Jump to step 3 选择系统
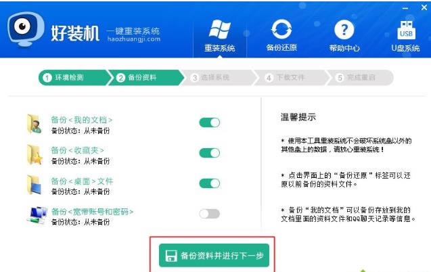This screenshot has height=272, width=431. [217, 78]
